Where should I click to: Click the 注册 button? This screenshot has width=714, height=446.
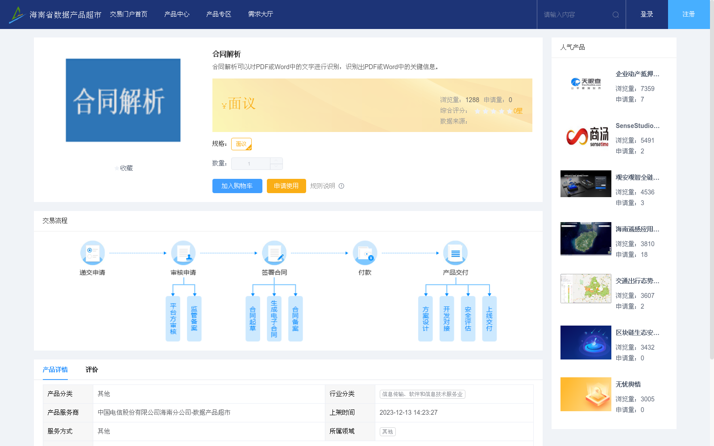tap(689, 14)
